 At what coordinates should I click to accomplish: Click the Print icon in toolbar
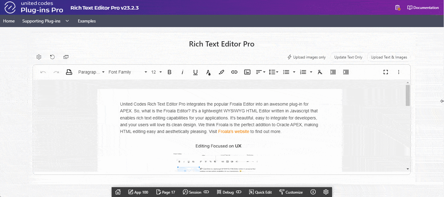pyautogui.click(x=69, y=72)
